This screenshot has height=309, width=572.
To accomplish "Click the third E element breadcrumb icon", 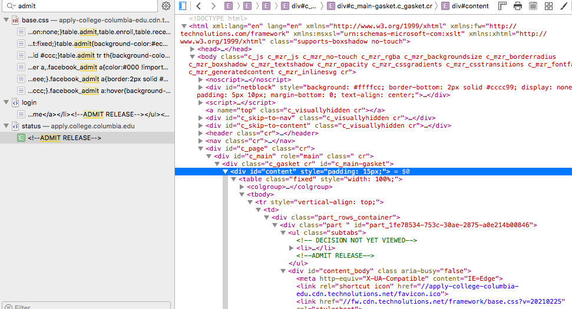I will (x=266, y=6).
